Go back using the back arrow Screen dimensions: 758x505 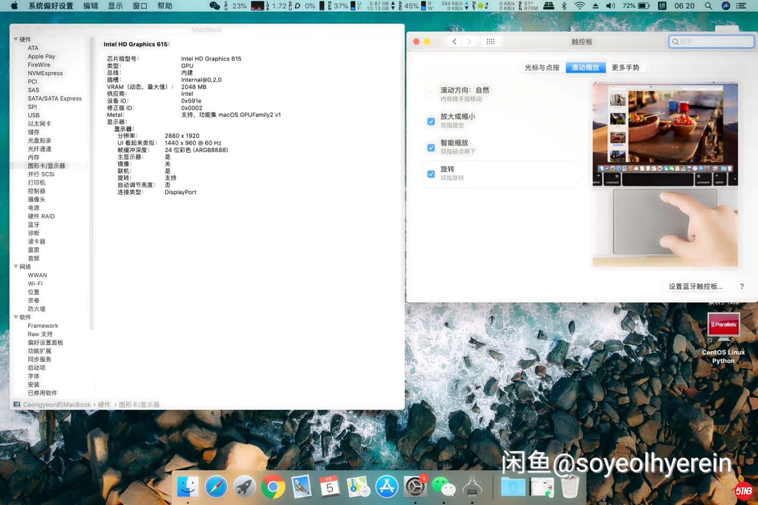pyautogui.click(x=454, y=42)
